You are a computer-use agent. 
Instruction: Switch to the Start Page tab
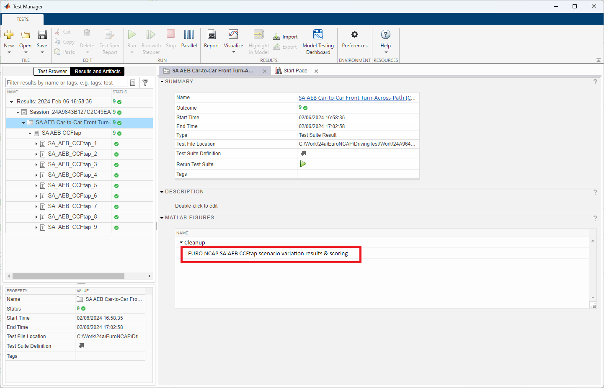pyautogui.click(x=295, y=71)
